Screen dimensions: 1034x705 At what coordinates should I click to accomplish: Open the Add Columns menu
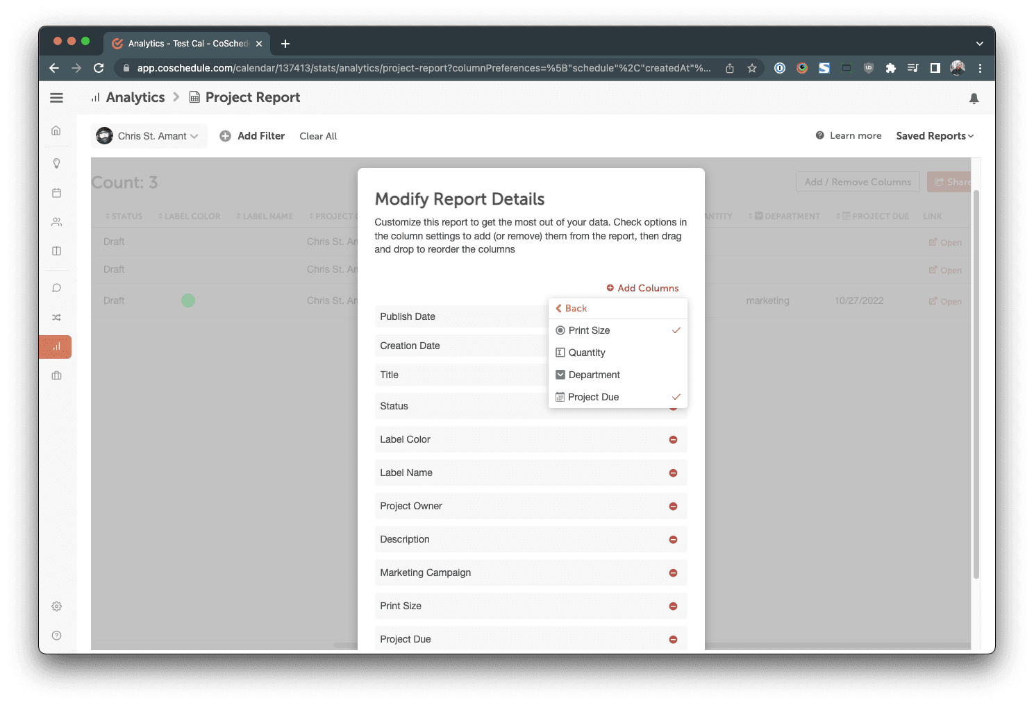click(642, 288)
